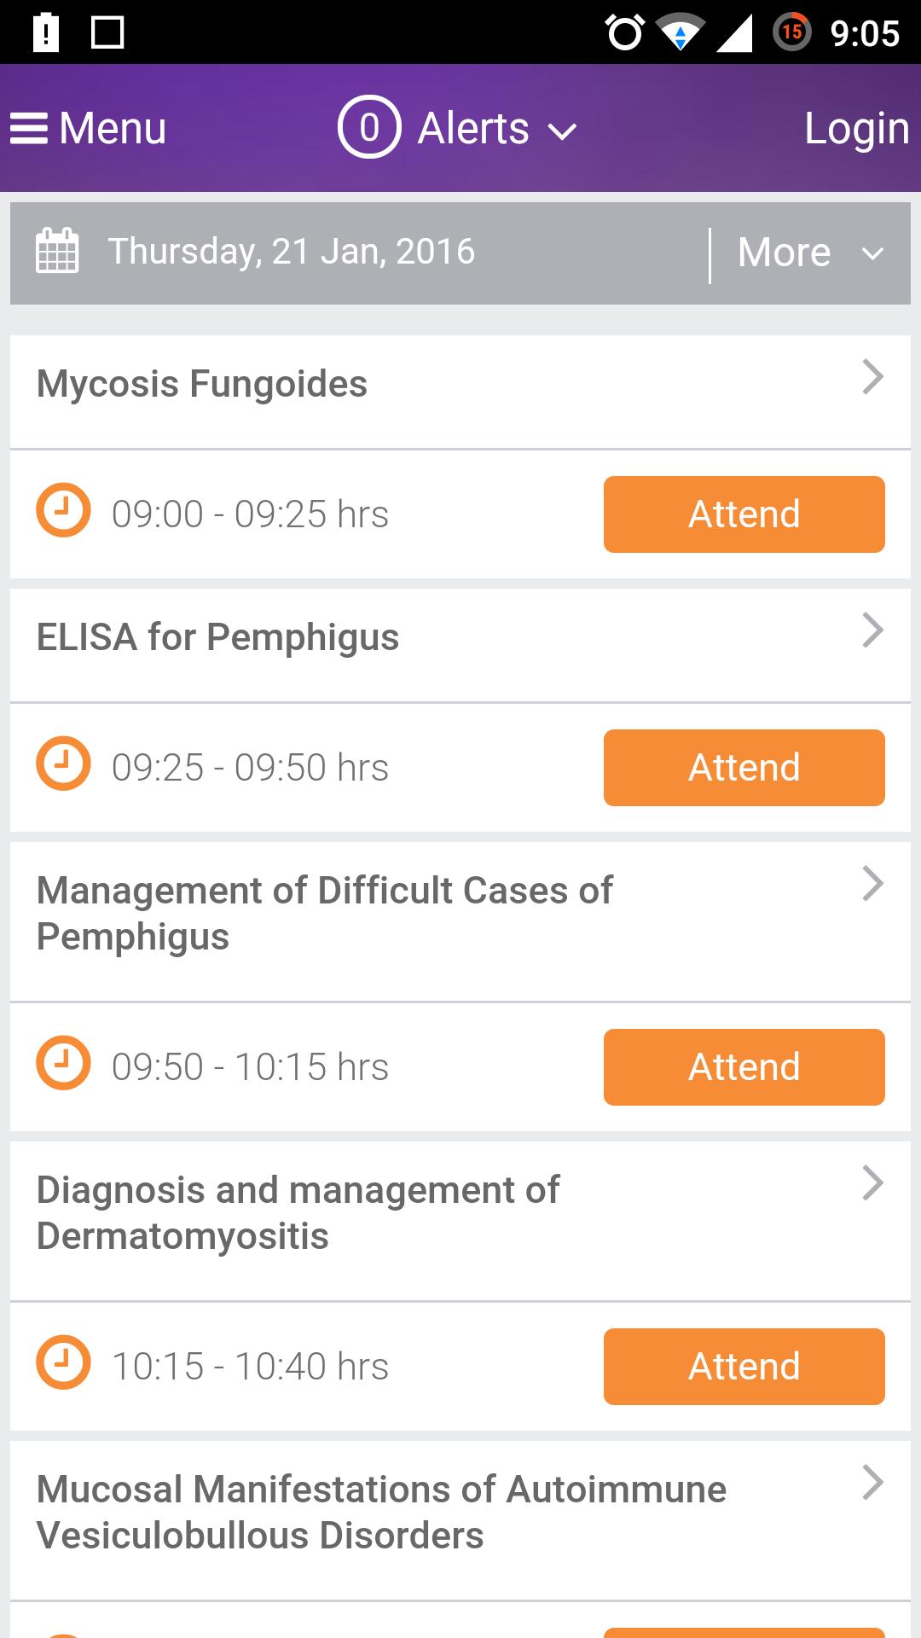Tap Login in the top bar

856,129
